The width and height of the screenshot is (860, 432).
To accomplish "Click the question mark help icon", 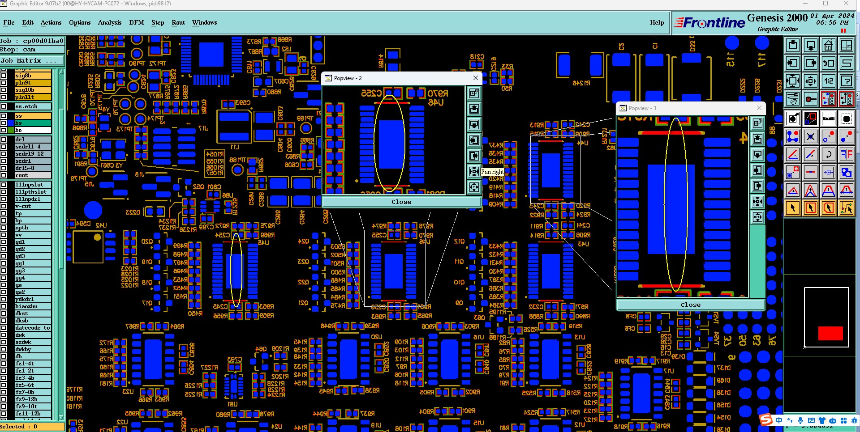I will (x=847, y=81).
